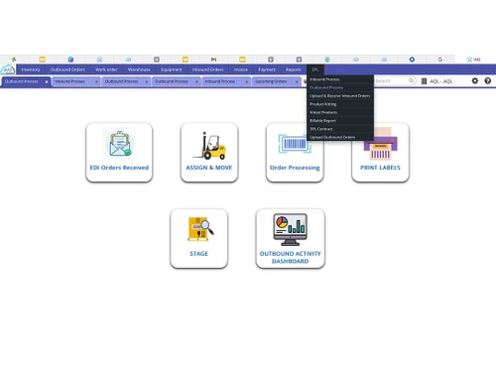Image resolution: width=496 pixels, height=372 pixels.
Task: Open the Outbound Orders menu
Action: point(67,69)
